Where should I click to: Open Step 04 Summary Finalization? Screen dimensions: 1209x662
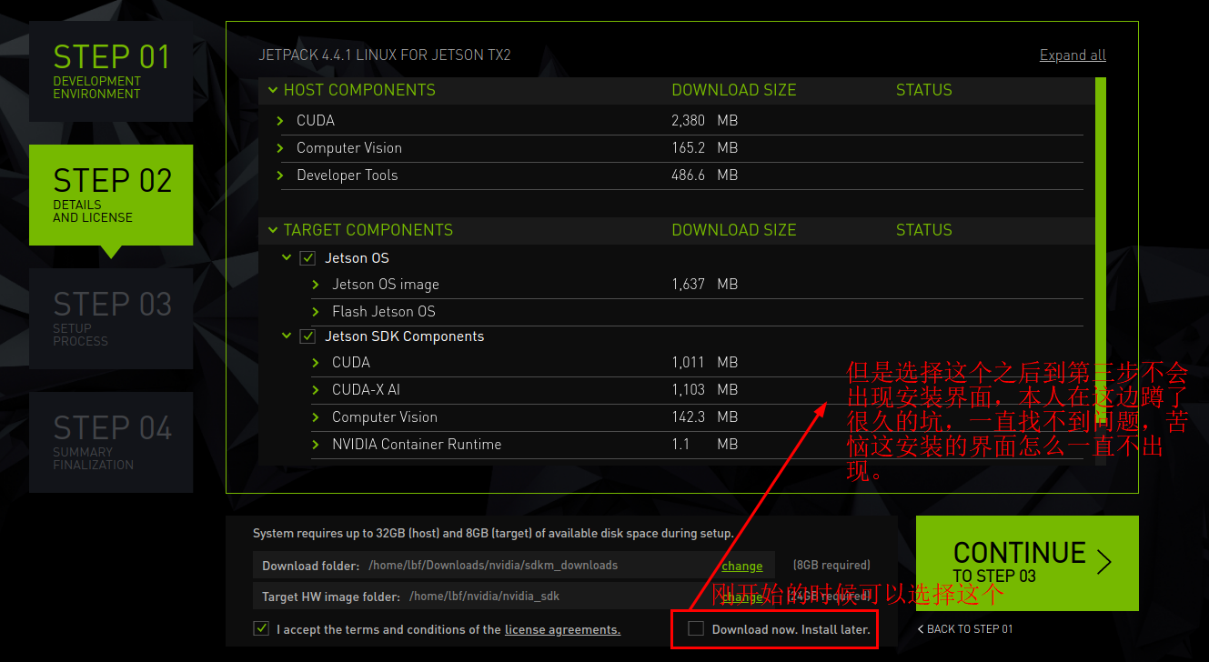[x=111, y=442]
